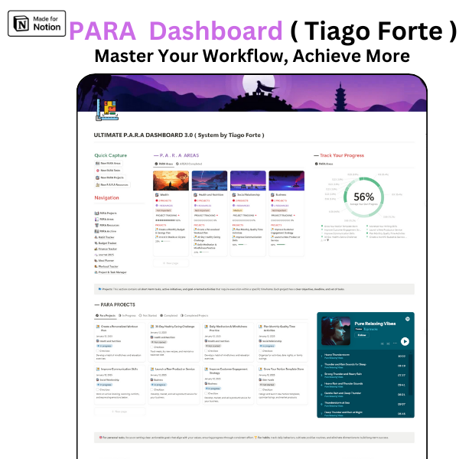The image size is (459, 459).
Task: Switch to the Not Started projects tab
Action: point(148,315)
